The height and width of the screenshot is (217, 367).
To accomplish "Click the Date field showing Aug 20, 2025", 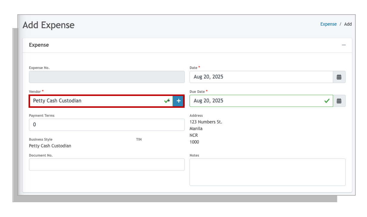I will pos(261,77).
